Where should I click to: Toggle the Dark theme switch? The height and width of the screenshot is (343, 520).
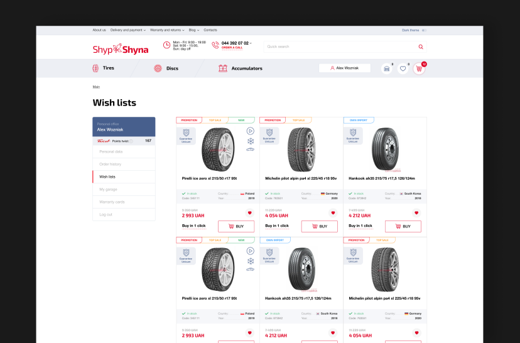tap(424, 30)
